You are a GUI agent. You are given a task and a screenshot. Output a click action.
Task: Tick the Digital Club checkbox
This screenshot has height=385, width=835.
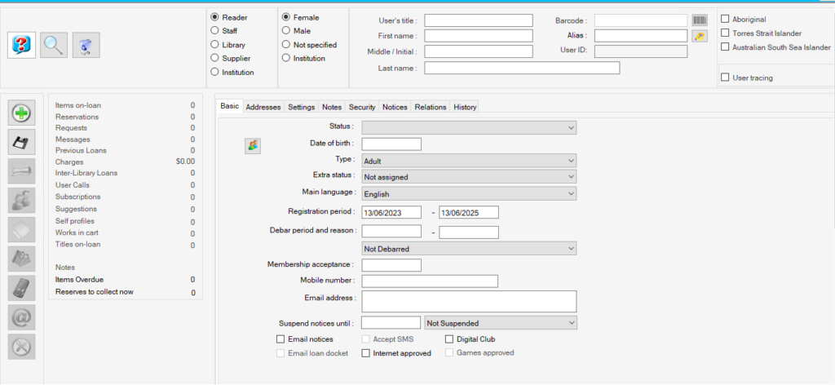tap(449, 339)
